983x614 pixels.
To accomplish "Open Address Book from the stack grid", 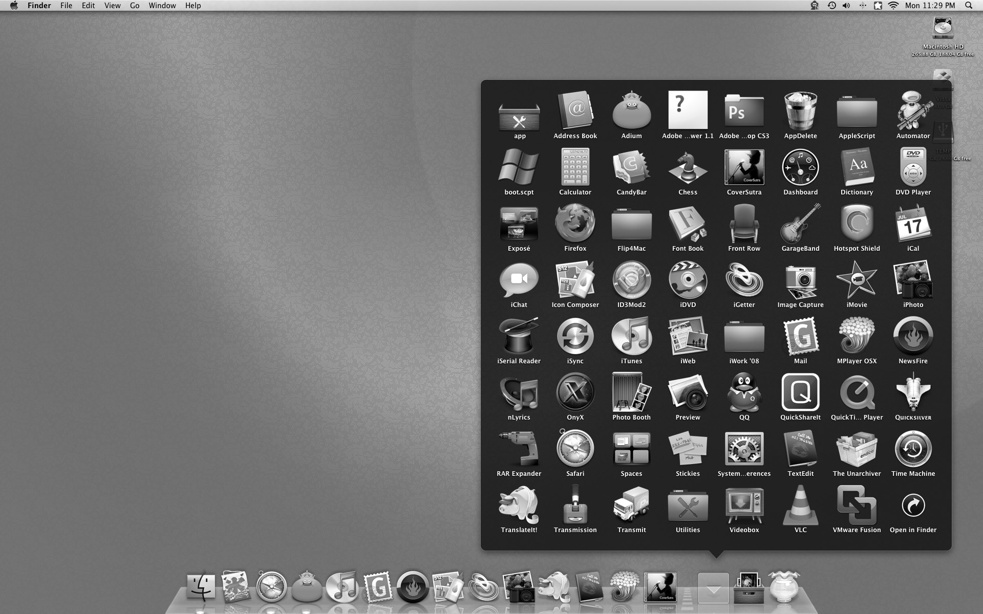I will (x=575, y=111).
